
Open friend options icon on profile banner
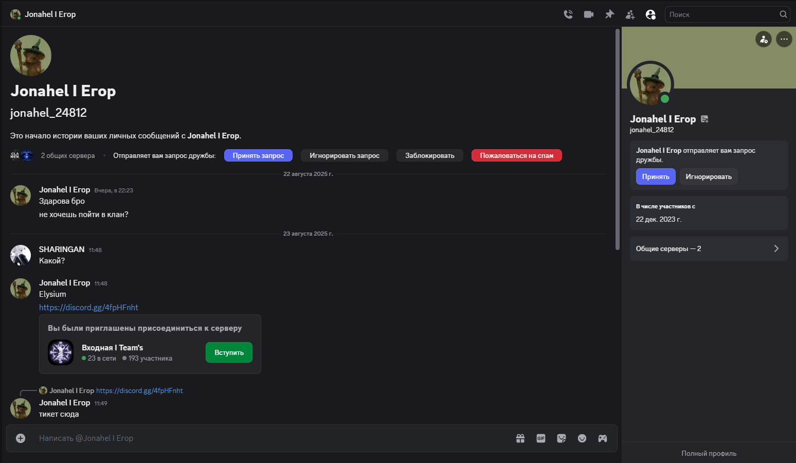(764, 39)
